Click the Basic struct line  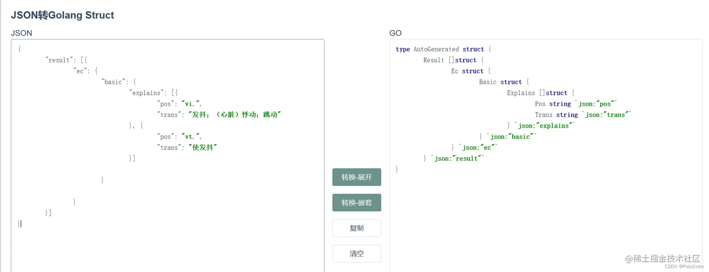(x=504, y=82)
